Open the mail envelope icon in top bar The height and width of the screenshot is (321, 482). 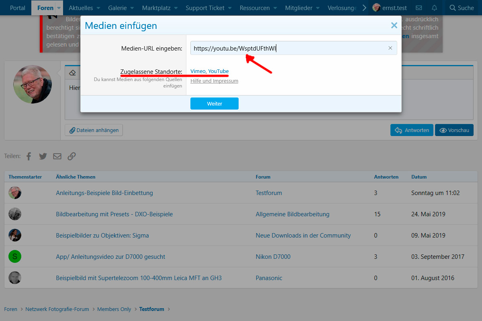419,8
